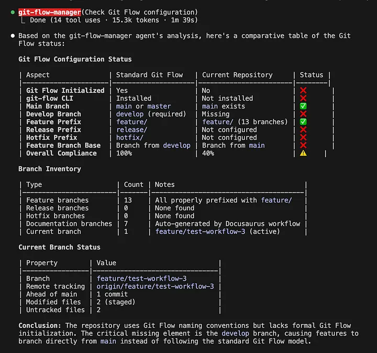Click the count '13' for Feature branches
Screen dimensions: 377x353
[128, 200]
